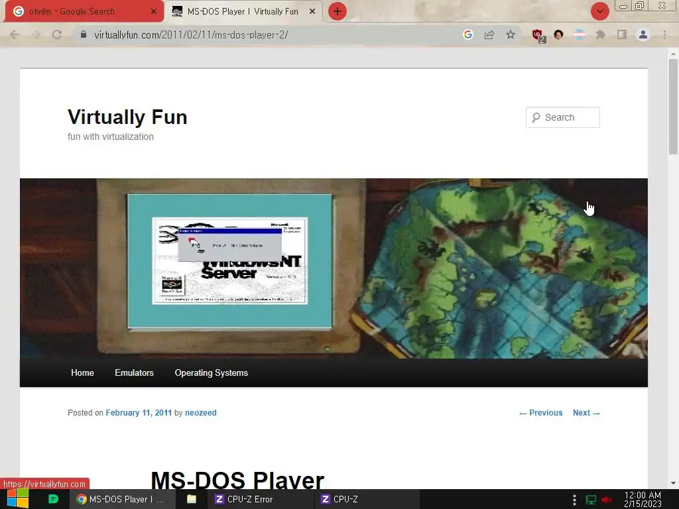Click the round avatar extension icon
This screenshot has height=509, width=679.
pyautogui.click(x=558, y=34)
